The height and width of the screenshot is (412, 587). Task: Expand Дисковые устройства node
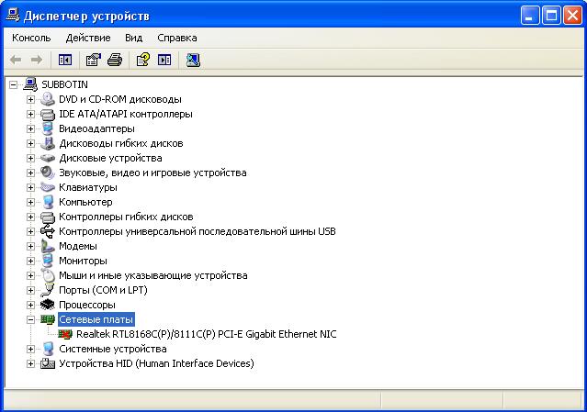click(30, 158)
